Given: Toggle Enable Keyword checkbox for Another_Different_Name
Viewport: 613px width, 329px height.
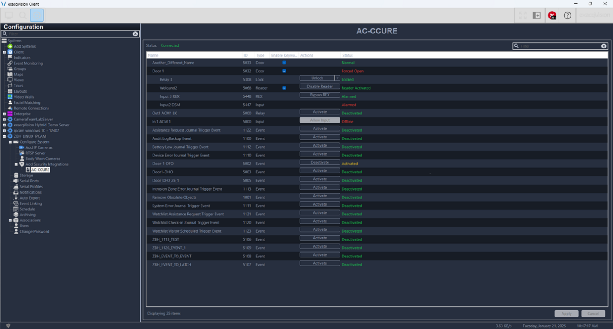Looking at the screenshot, I should 284,63.
